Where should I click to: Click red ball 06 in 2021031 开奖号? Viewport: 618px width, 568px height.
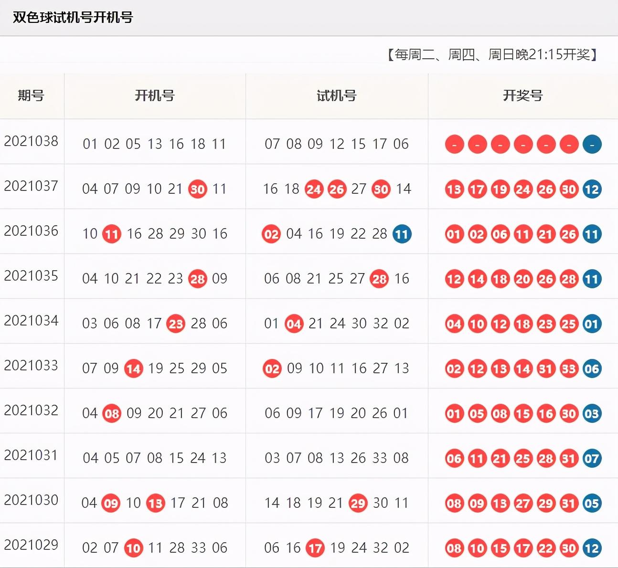(x=454, y=459)
